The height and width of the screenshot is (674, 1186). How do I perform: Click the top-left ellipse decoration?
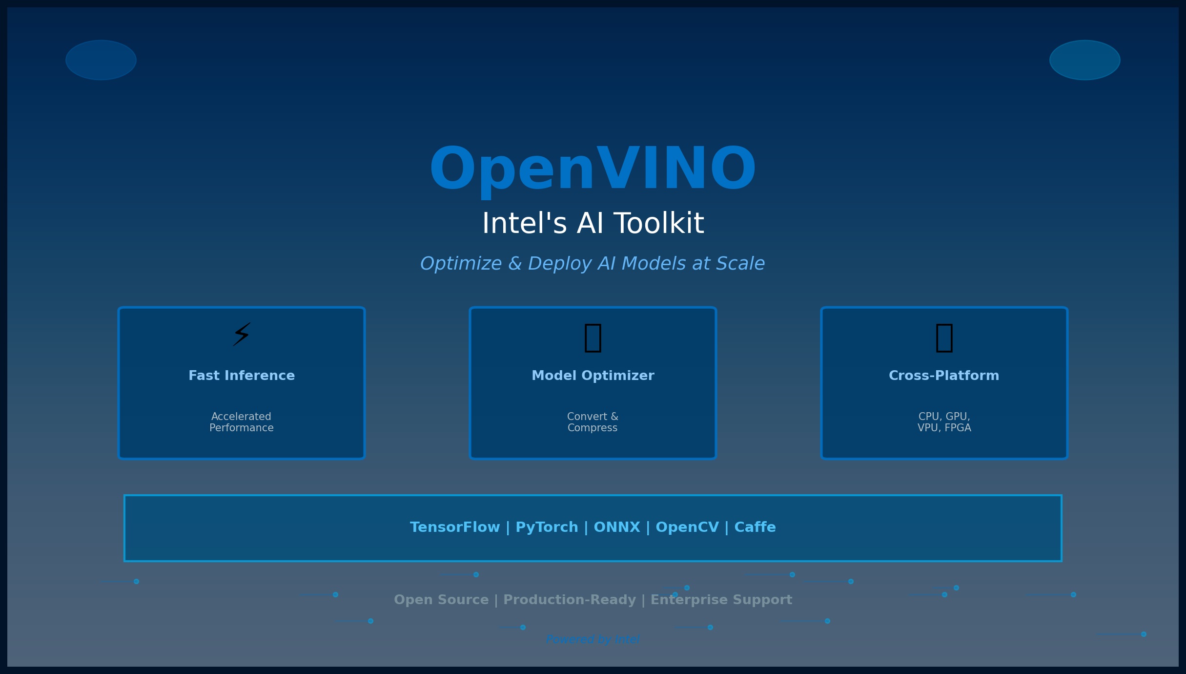101,59
